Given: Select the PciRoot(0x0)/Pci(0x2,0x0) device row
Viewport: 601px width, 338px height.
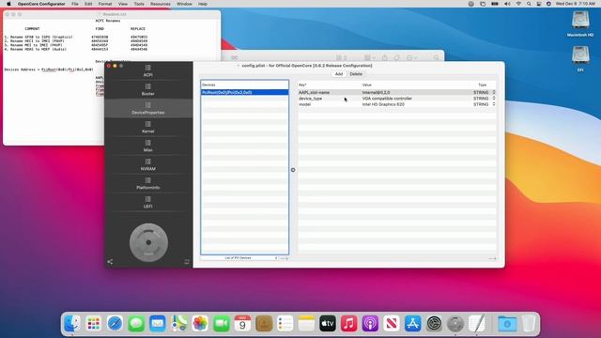Looking at the screenshot, I should tap(244, 92).
